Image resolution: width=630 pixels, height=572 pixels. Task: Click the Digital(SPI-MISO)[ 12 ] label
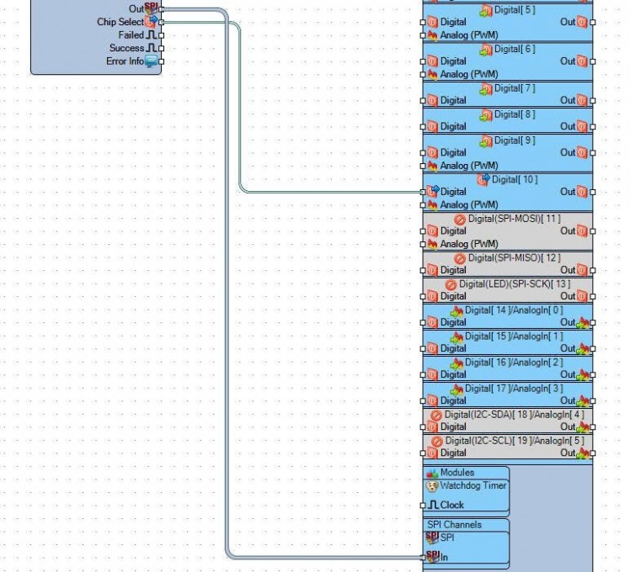[515, 257]
